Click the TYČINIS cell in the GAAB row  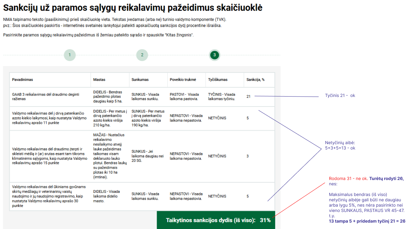coord(221,97)
